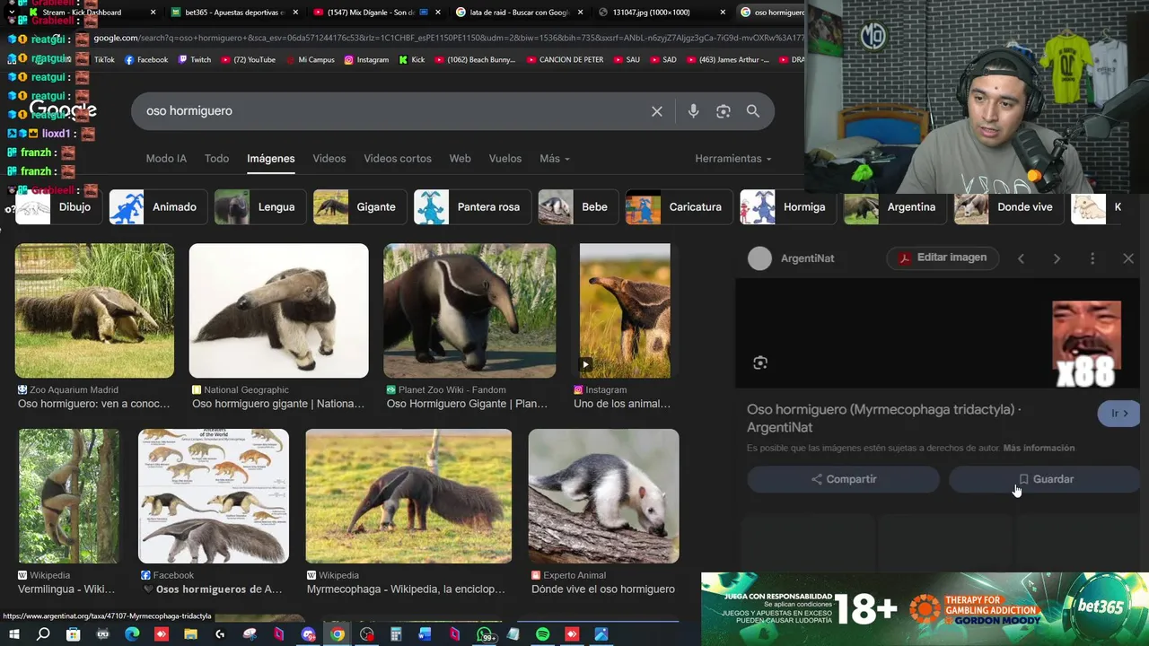Open the Facebook bookmark

pyautogui.click(x=146, y=60)
